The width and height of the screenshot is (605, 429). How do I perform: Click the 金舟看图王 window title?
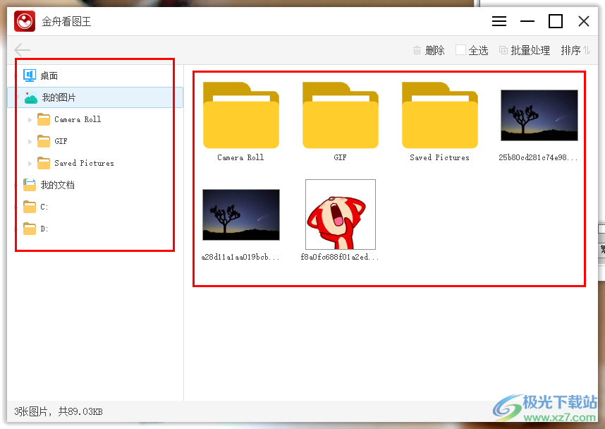point(66,22)
